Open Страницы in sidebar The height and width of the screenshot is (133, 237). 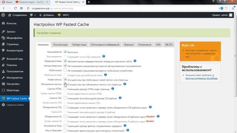click(x=13, y=44)
